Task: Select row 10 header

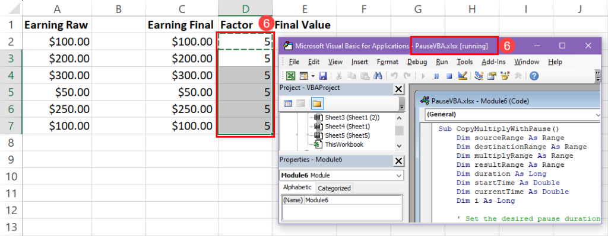Action: tap(11, 176)
